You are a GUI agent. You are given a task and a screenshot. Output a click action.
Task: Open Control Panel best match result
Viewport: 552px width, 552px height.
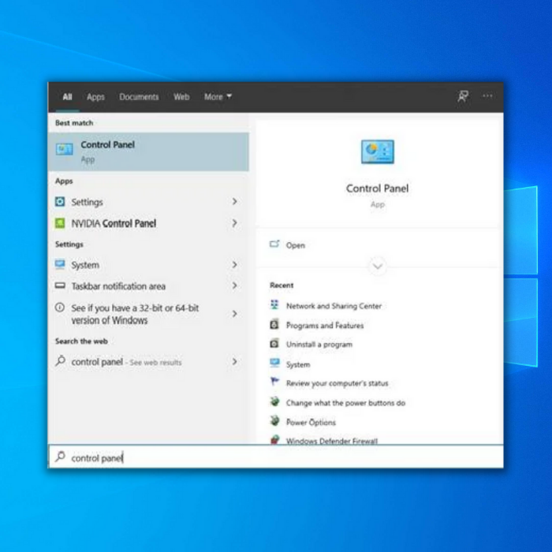(x=148, y=151)
